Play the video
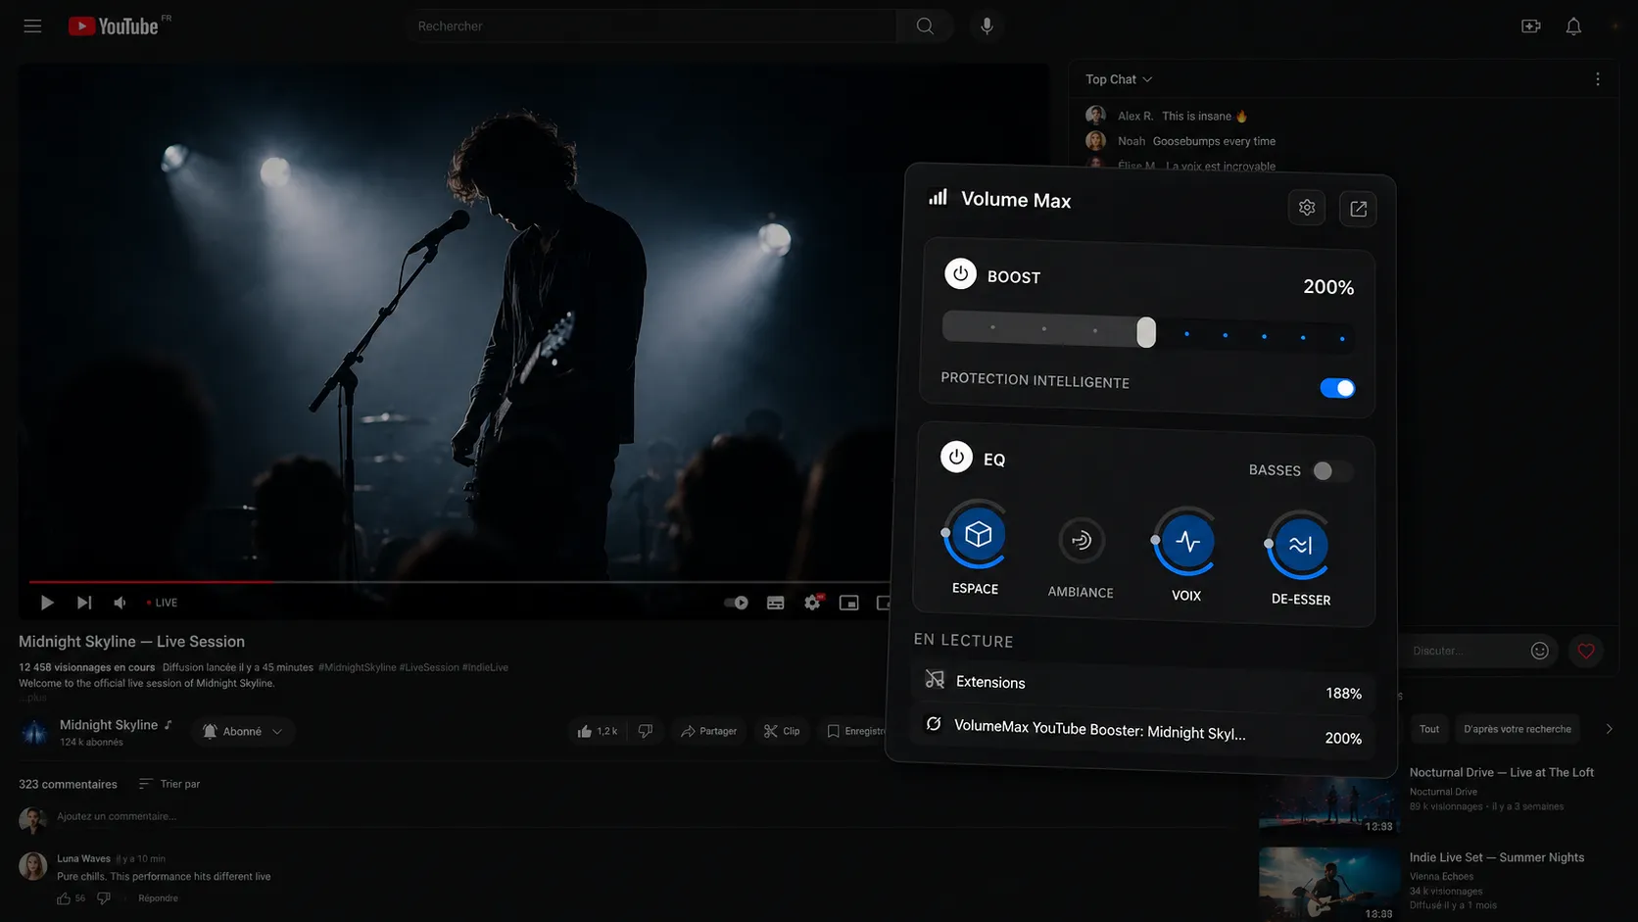 point(47,603)
